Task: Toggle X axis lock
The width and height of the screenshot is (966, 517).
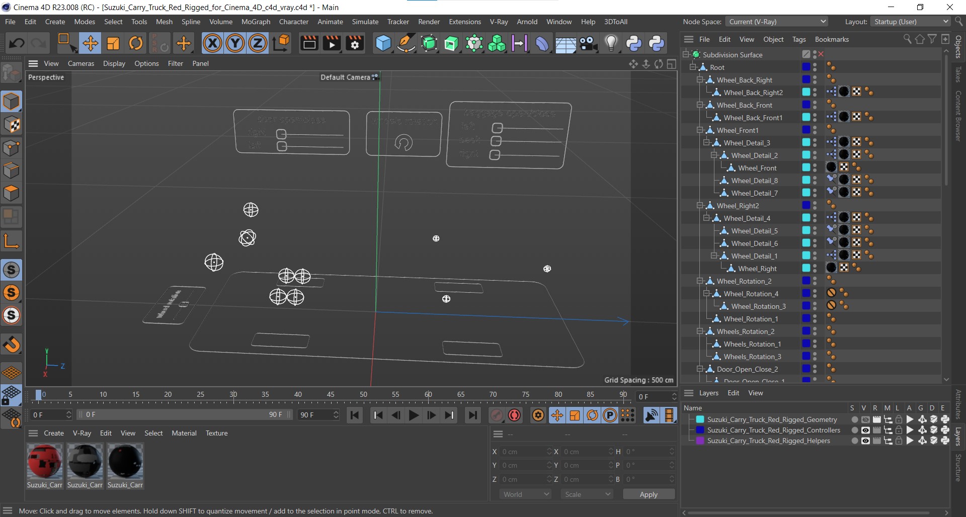Action: pos(212,43)
